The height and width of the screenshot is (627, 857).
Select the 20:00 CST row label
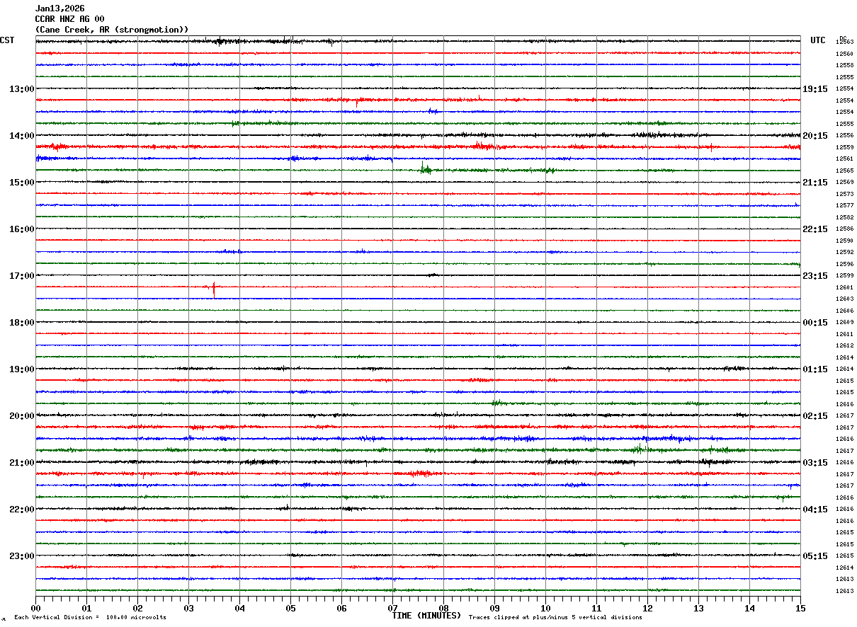[x=21, y=416]
